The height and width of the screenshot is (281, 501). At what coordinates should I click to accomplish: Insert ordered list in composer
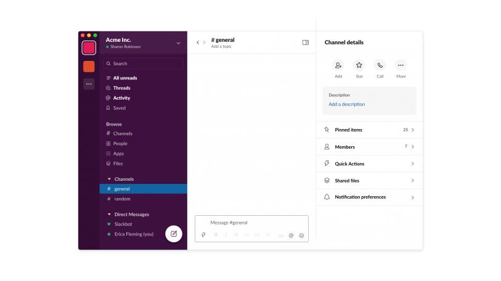coord(257,235)
